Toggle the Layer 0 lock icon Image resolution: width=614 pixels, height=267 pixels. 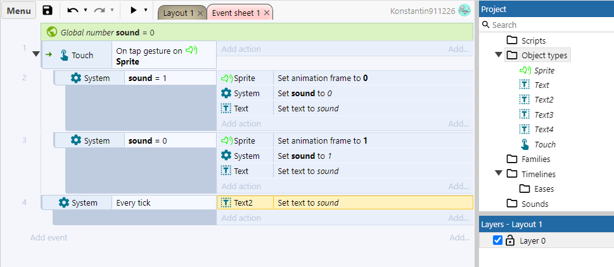(510, 240)
